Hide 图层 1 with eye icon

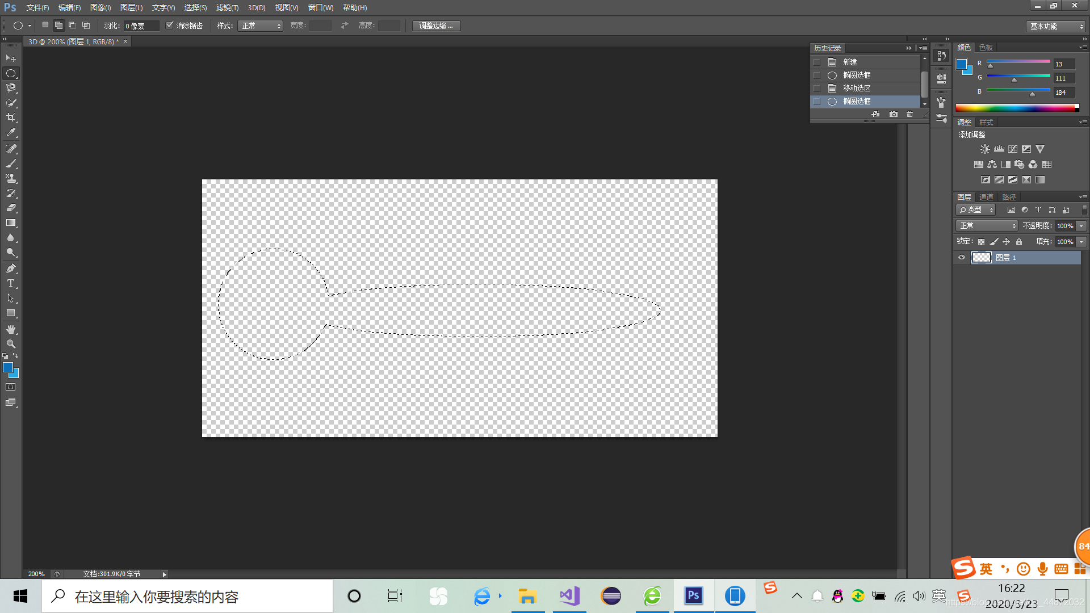[962, 258]
